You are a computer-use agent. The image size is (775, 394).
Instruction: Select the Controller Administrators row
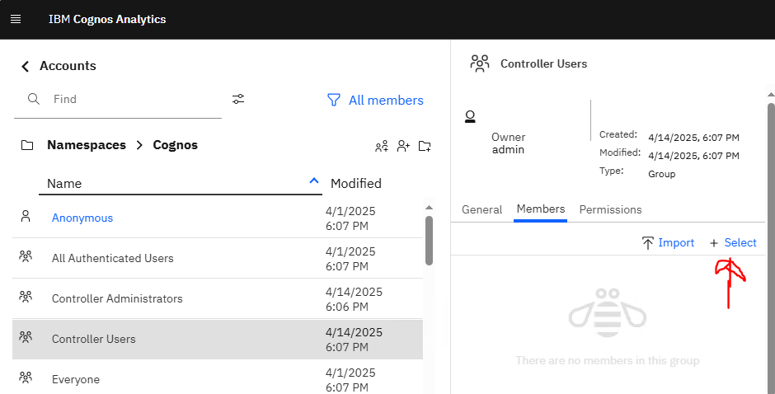(218, 298)
